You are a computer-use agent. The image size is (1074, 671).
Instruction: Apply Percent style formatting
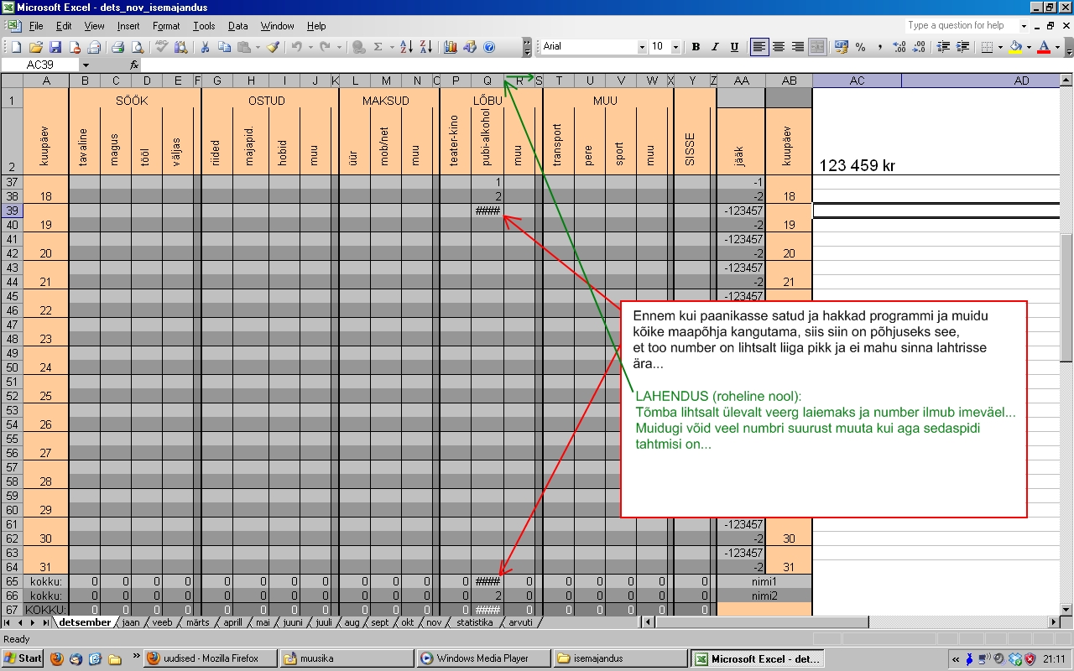pos(860,47)
